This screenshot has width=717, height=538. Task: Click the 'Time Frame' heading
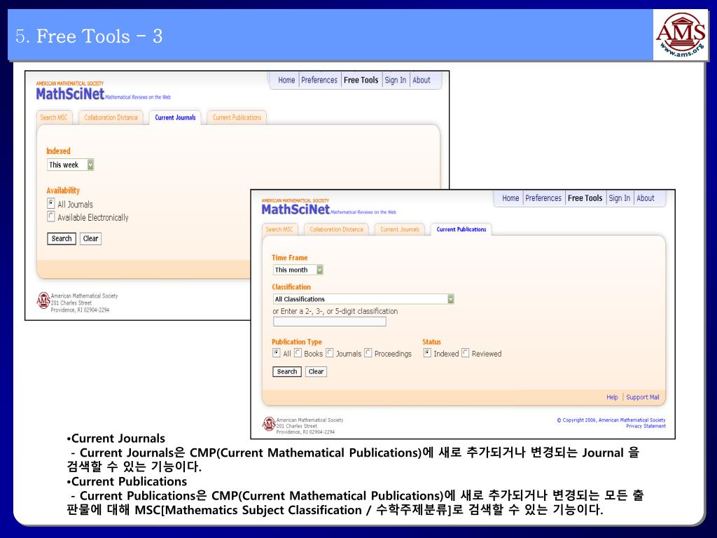pos(290,258)
